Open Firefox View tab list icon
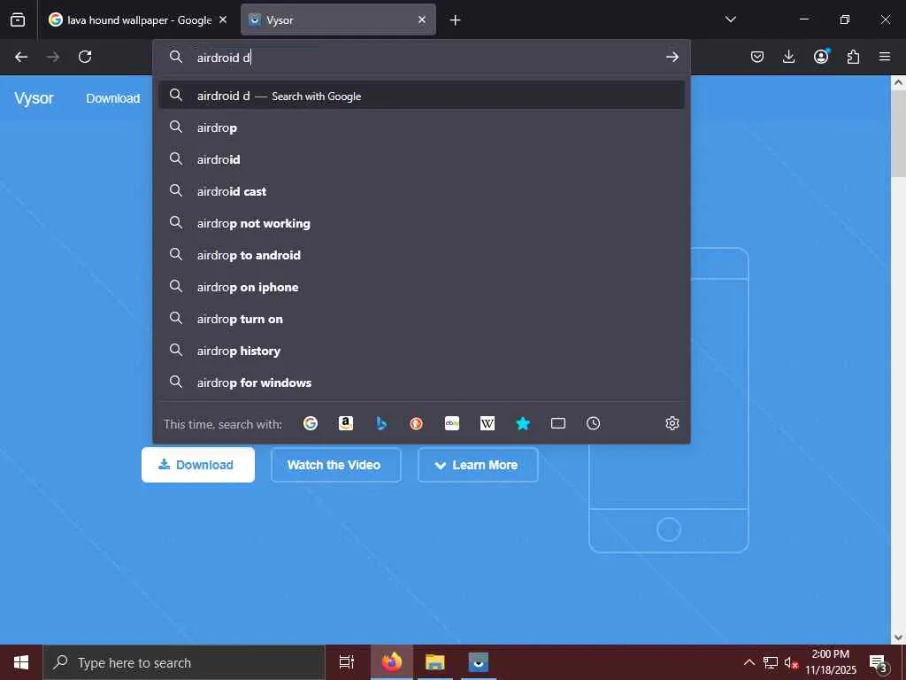 click(18, 19)
